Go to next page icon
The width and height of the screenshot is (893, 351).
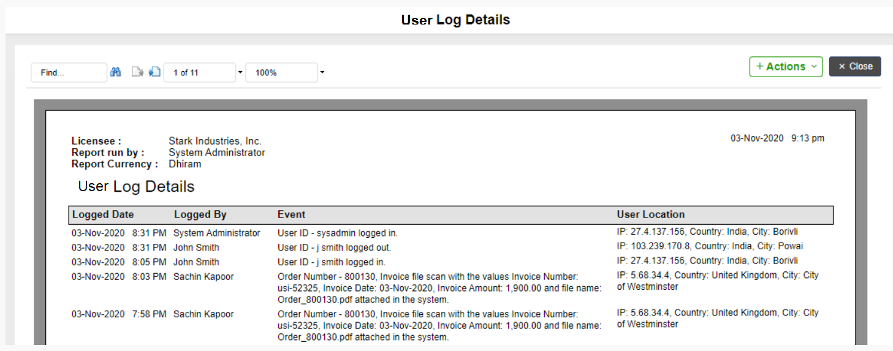(x=154, y=72)
